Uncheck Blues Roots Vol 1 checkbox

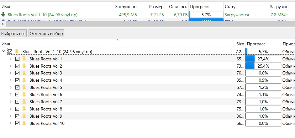17,59
